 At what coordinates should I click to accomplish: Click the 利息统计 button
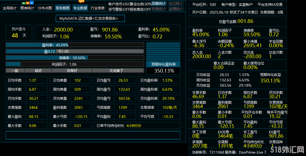[x=159, y=9]
